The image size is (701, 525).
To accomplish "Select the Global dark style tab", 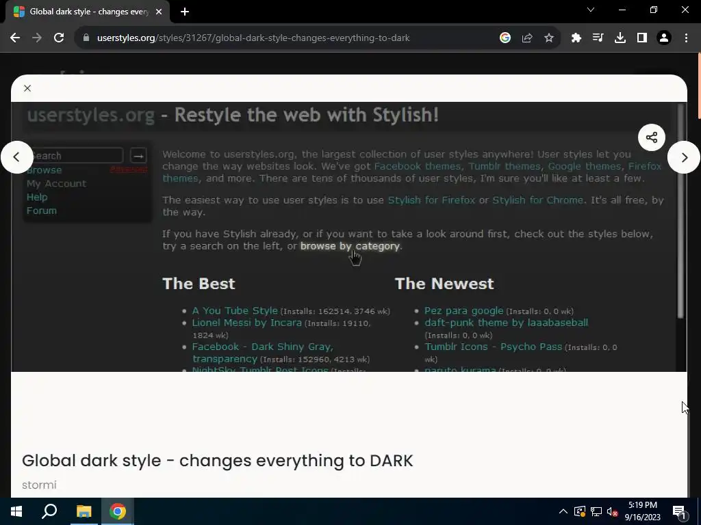I will click(x=88, y=12).
